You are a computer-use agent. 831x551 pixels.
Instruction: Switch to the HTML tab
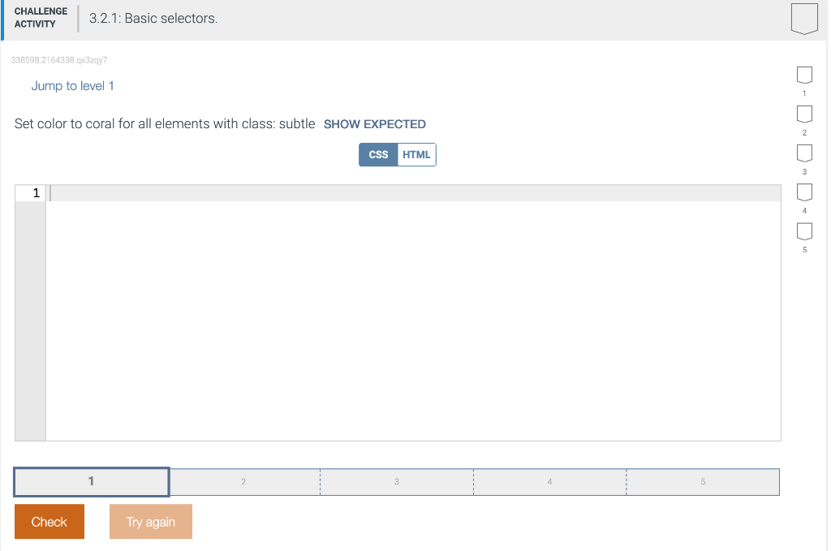pyautogui.click(x=417, y=154)
